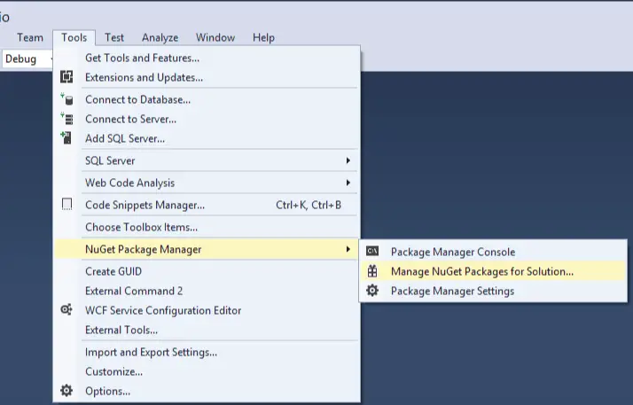The image size is (633, 405).
Task: Select External Command 2
Action: tap(207, 291)
